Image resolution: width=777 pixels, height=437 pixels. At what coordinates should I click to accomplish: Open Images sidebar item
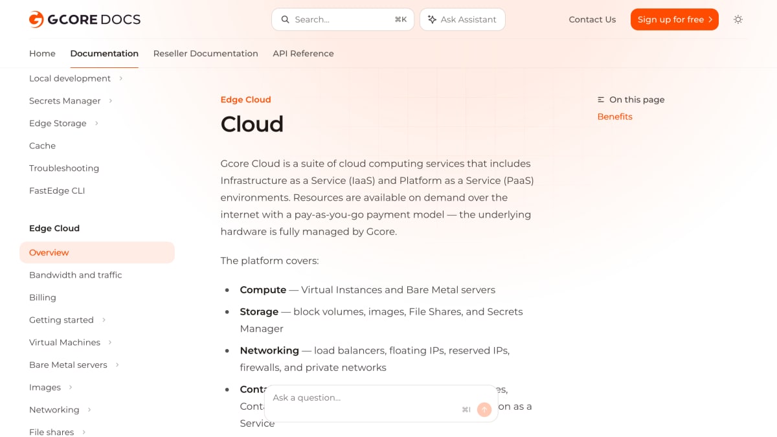click(x=45, y=387)
